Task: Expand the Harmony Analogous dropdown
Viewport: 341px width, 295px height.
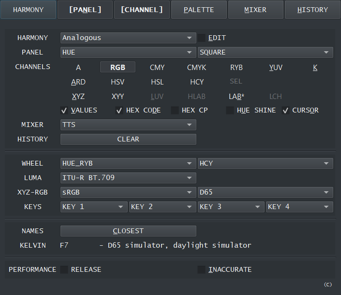Action: tap(128, 38)
